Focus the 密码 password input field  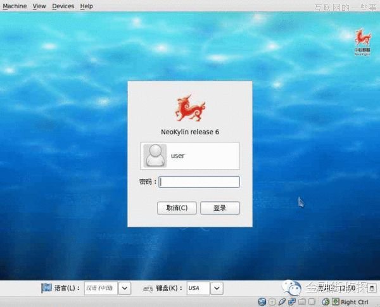tap(199, 182)
